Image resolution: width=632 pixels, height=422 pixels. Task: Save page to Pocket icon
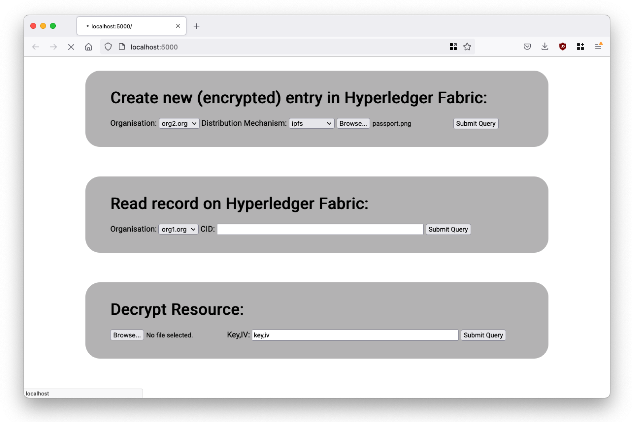pos(527,47)
